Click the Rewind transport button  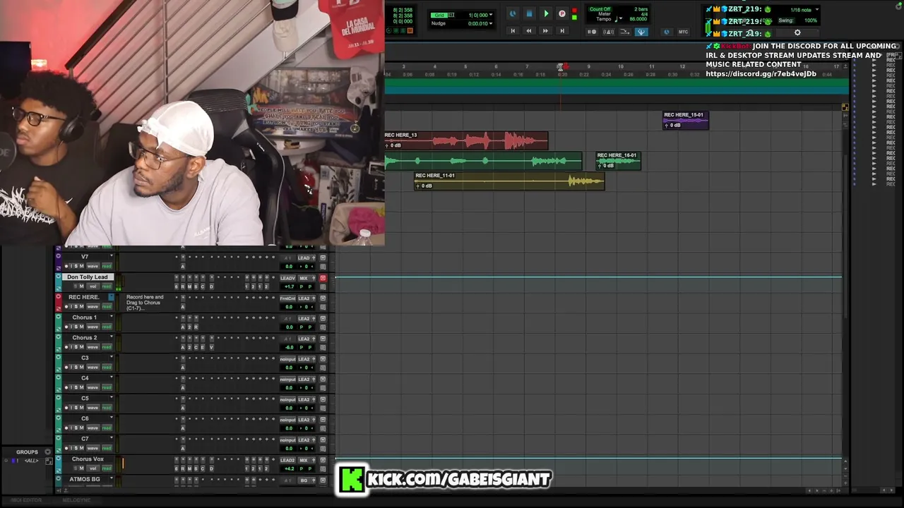tap(529, 31)
